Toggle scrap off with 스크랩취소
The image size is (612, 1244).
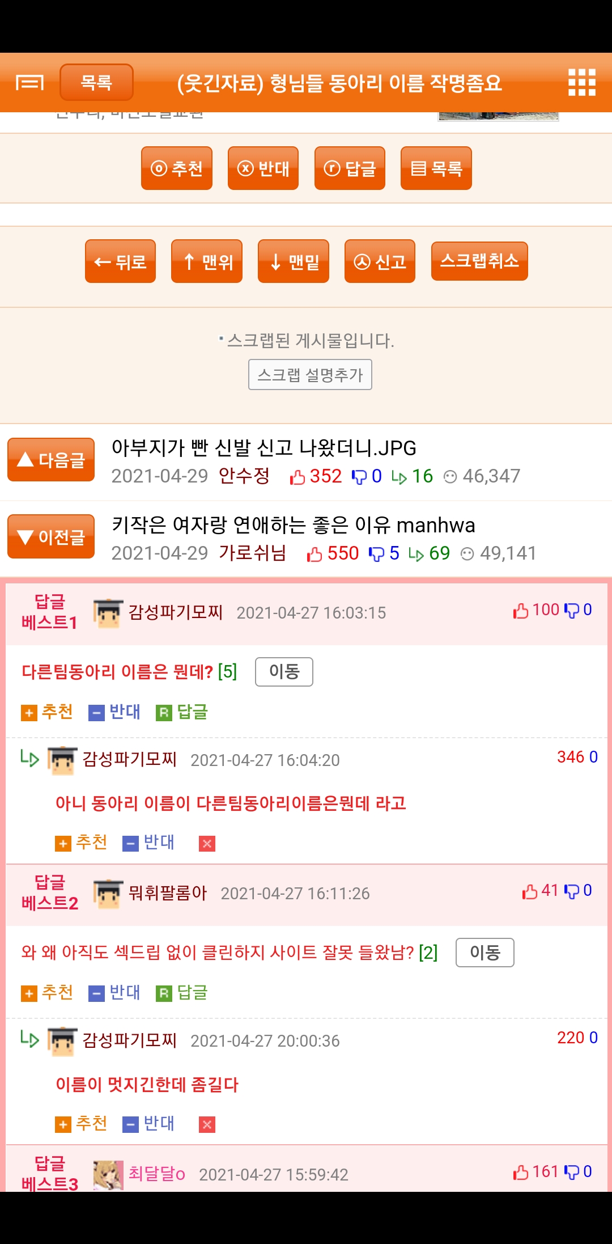(479, 261)
